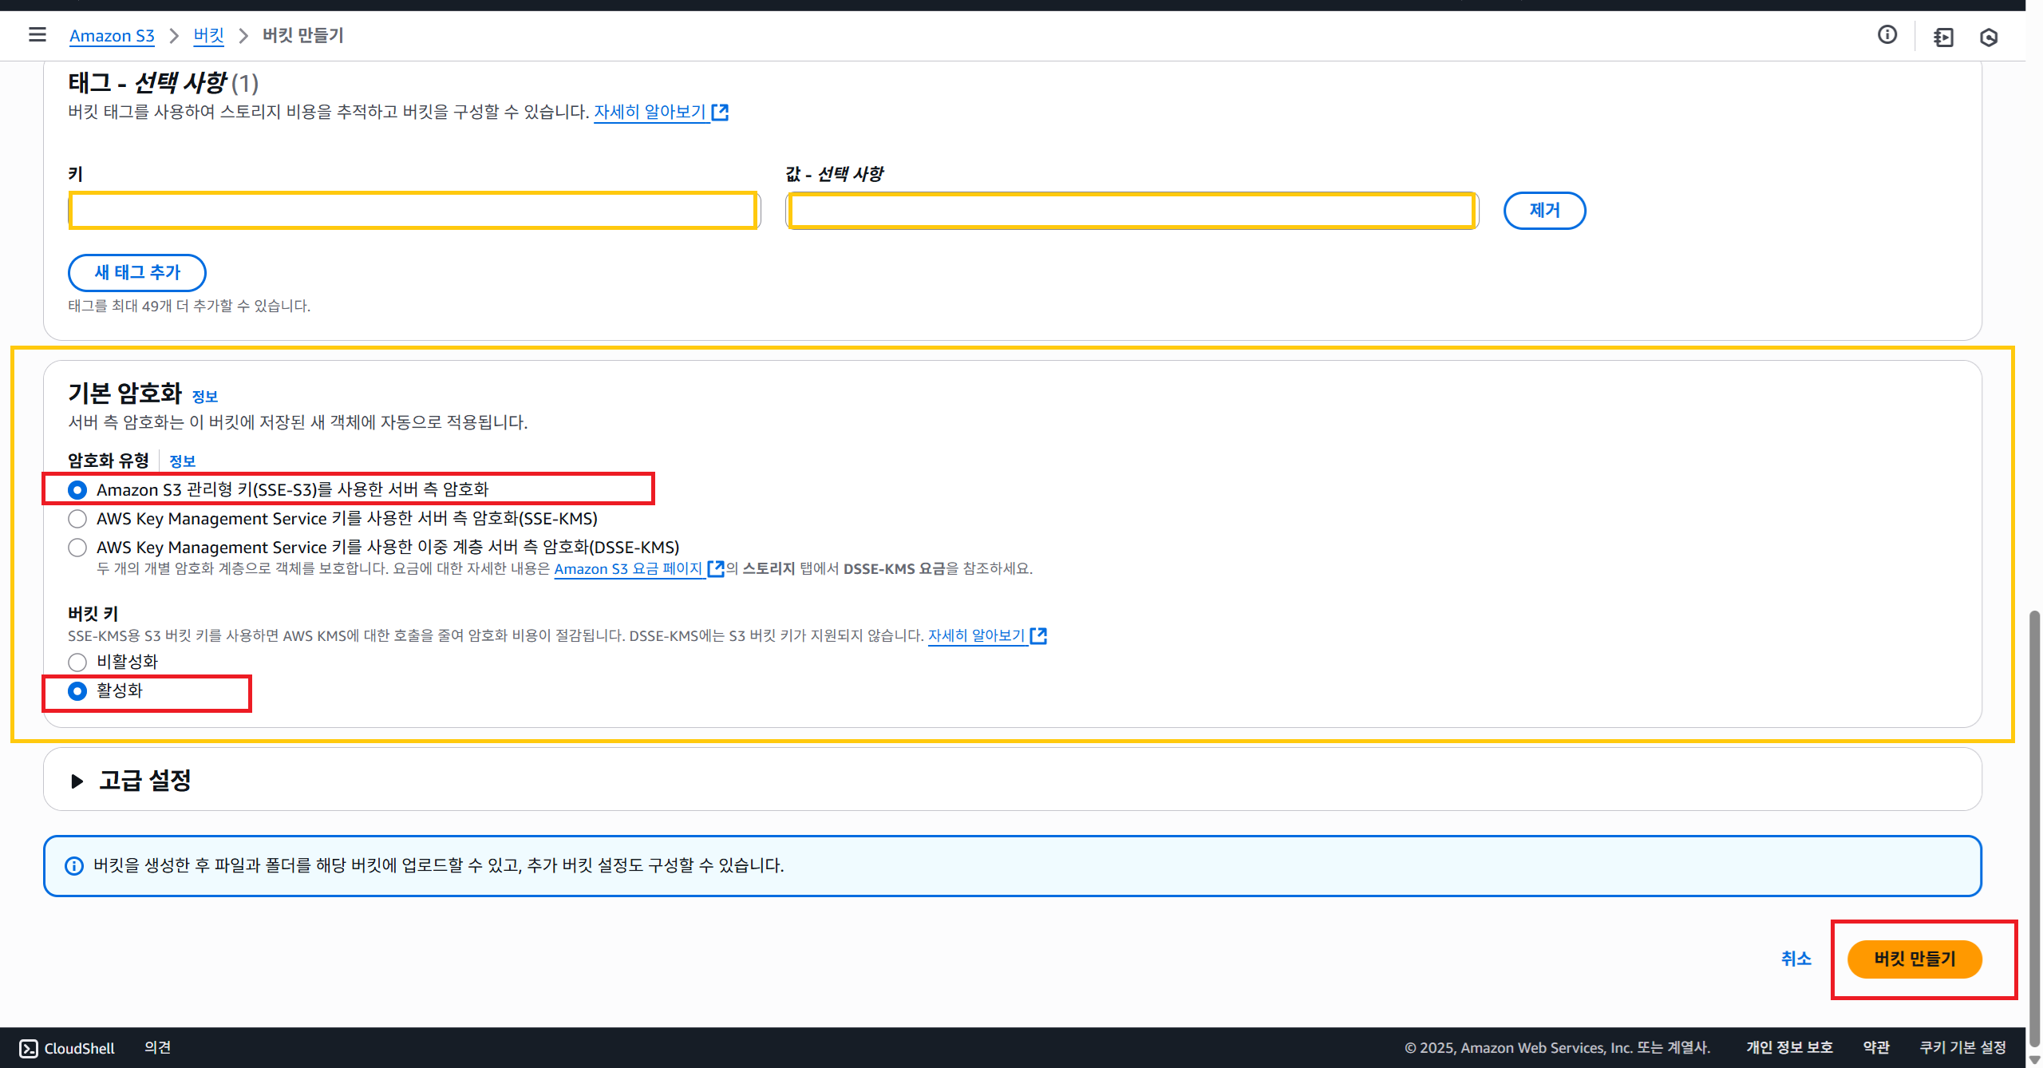Select DSSE-KMS dual-layer encryption radio
Screen dimensions: 2043x1068
coord(77,548)
